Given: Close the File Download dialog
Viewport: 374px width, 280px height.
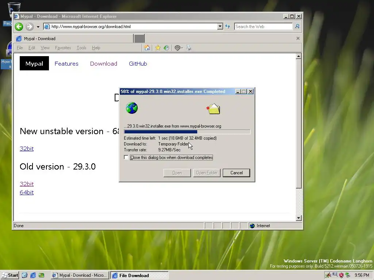Looking at the screenshot, I should pyautogui.click(x=251, y=92).
